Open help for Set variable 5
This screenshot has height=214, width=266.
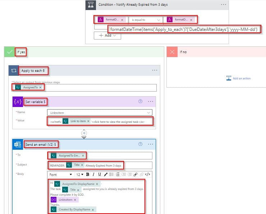[140, 101]
